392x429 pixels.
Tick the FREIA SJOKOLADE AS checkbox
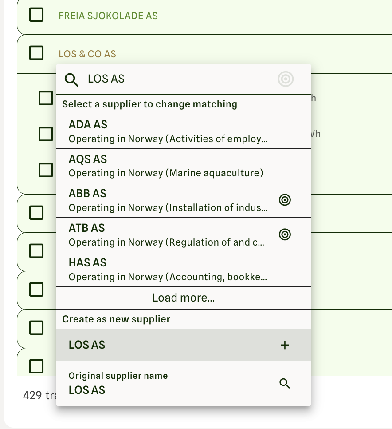[x=36, y=15]
